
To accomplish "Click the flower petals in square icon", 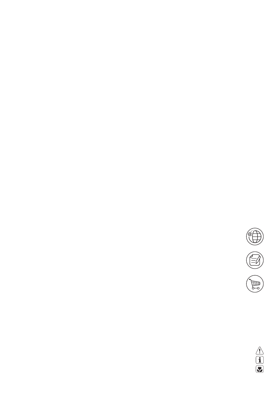I will tap(260, 368).
